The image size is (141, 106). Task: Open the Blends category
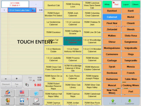[131, 29]
